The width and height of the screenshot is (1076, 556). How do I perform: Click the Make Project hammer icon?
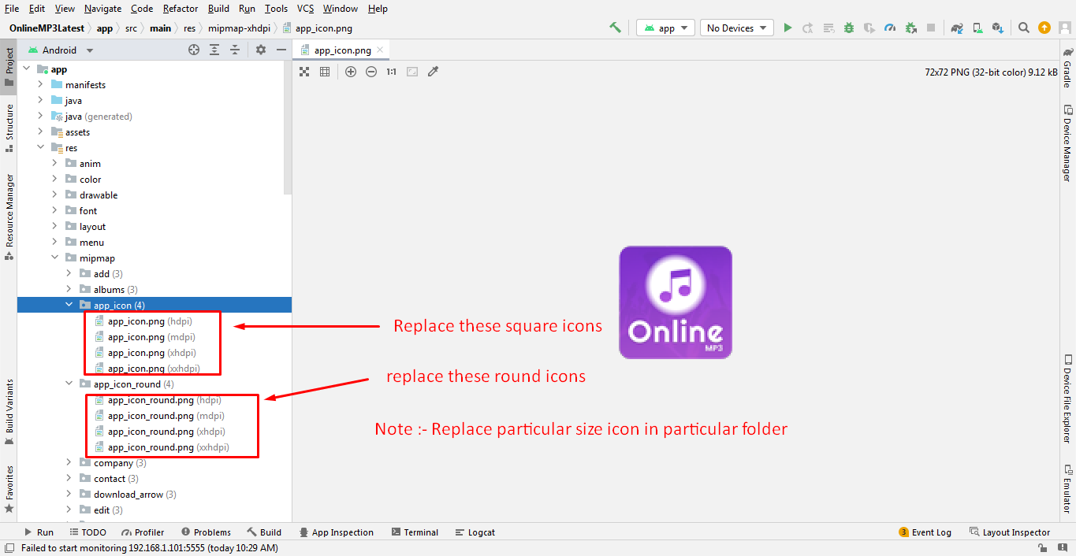(615, 28)
